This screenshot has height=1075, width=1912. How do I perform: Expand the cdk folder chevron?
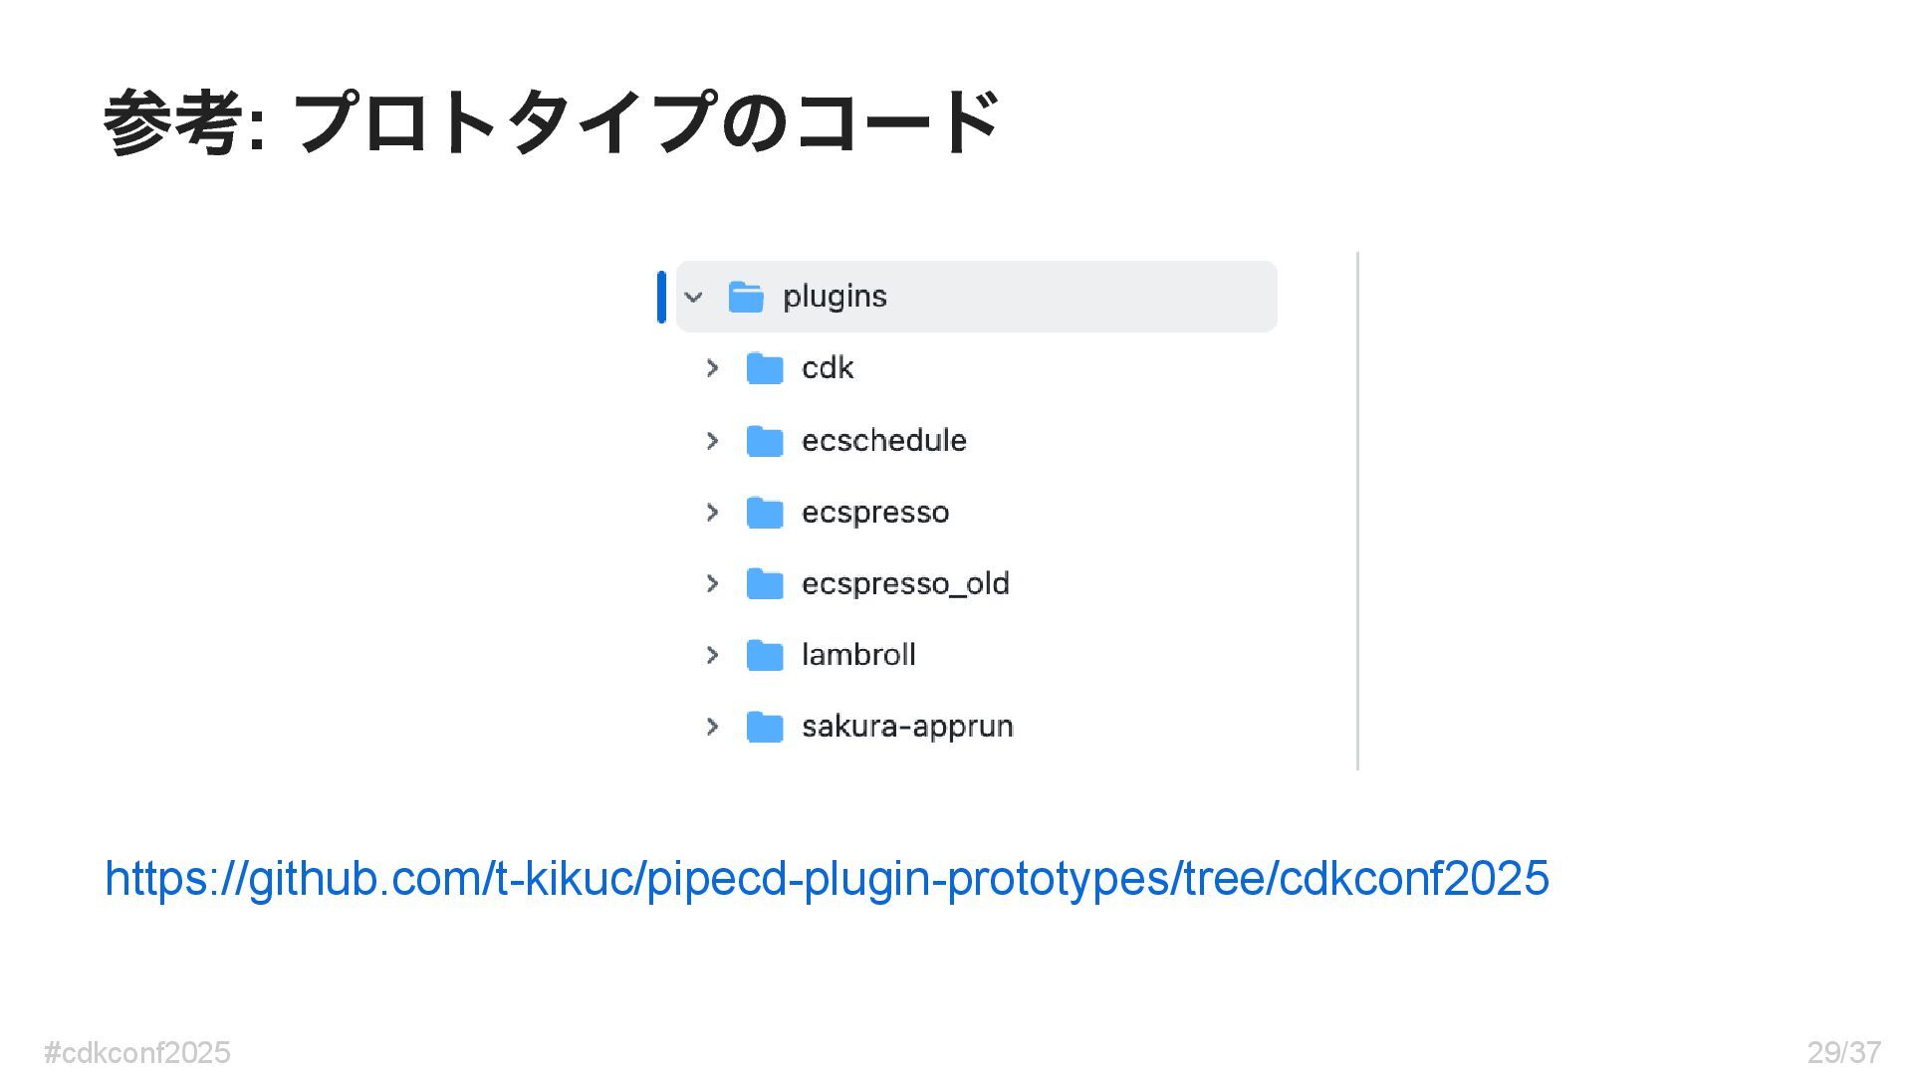pyautogui.click(x=712, y=368)
